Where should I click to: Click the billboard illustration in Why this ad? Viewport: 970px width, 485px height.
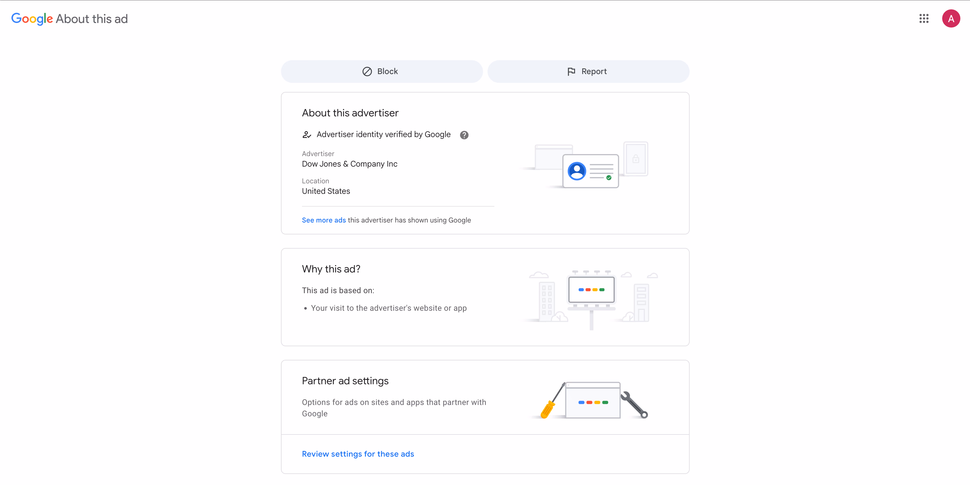[591, 297]
